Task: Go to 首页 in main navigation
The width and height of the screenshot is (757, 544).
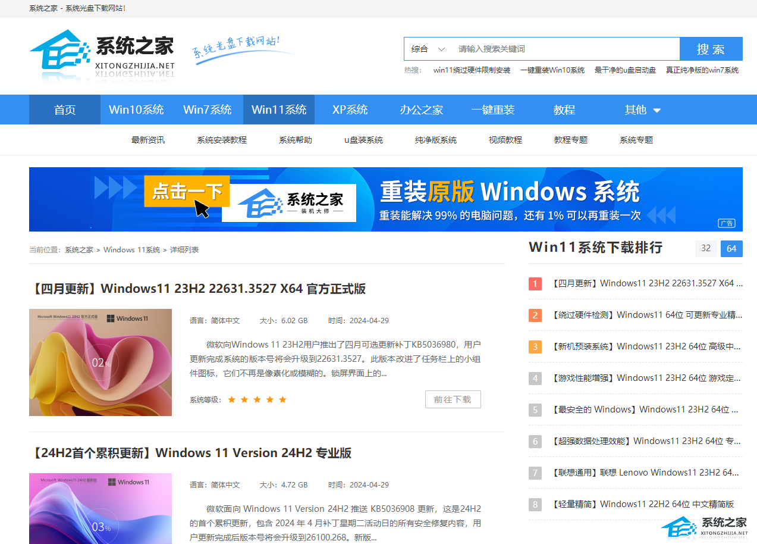Action: (x=65, y=110)
